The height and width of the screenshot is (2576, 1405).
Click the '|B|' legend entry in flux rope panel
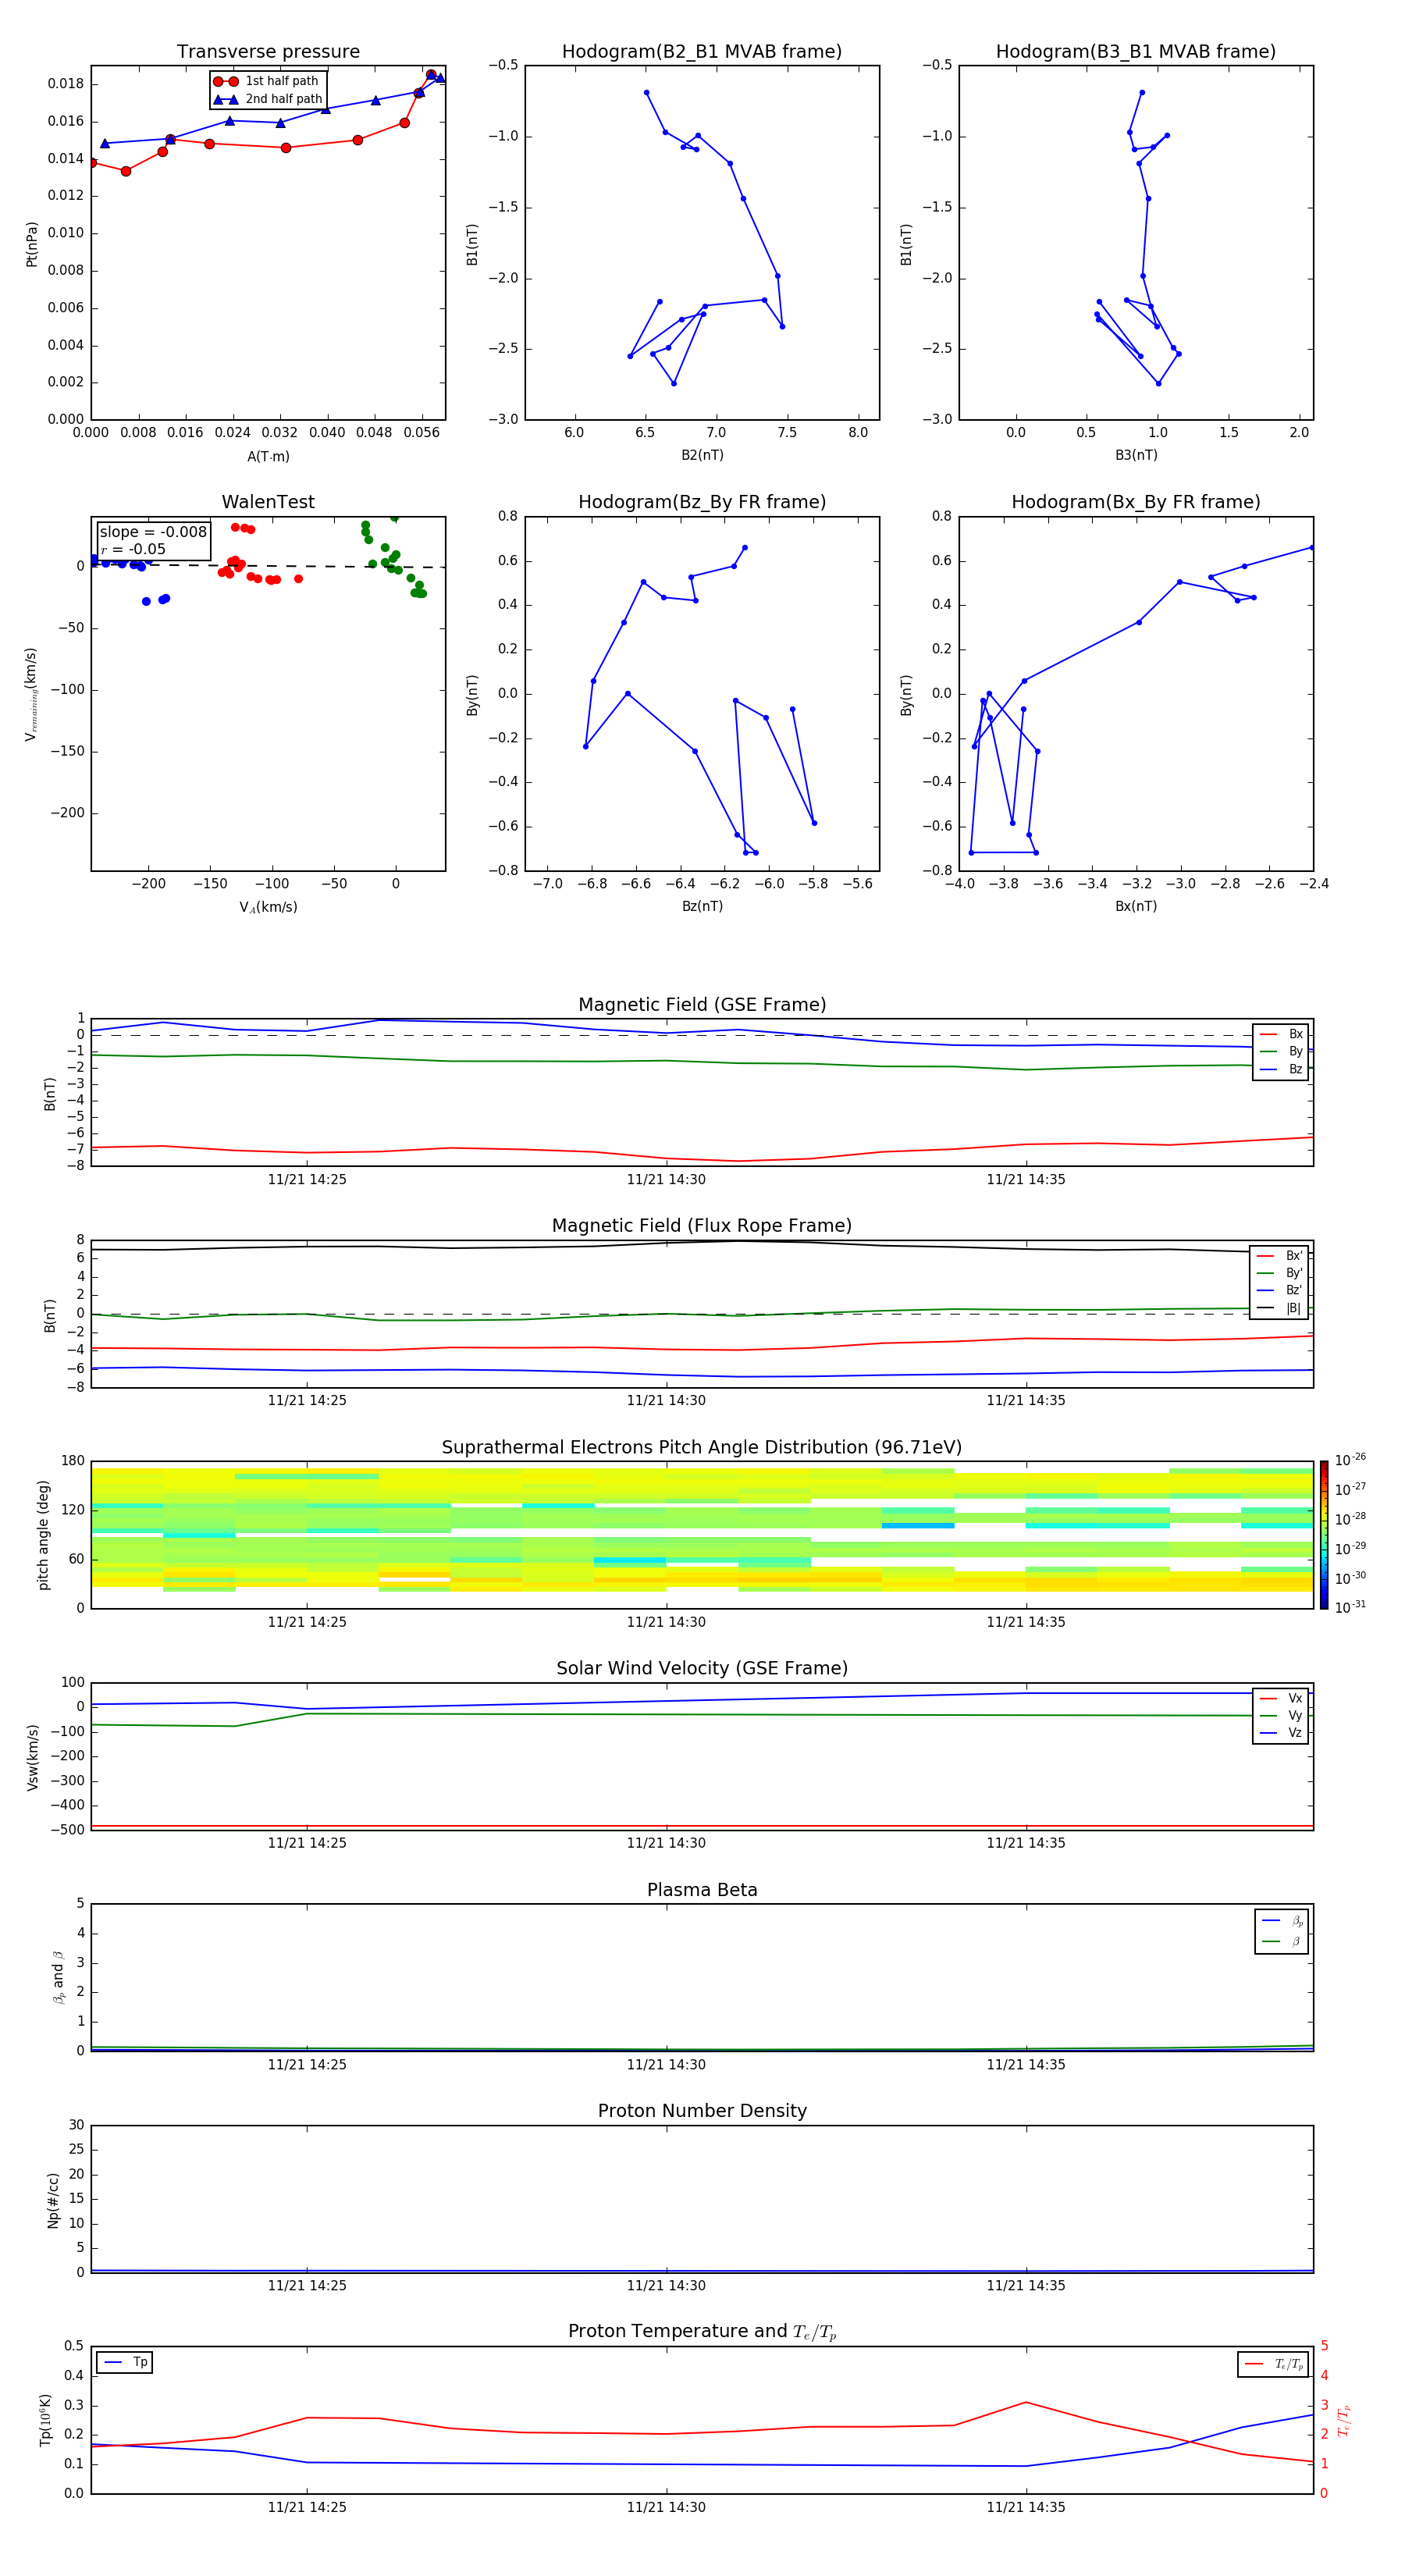(1280, 1308)
